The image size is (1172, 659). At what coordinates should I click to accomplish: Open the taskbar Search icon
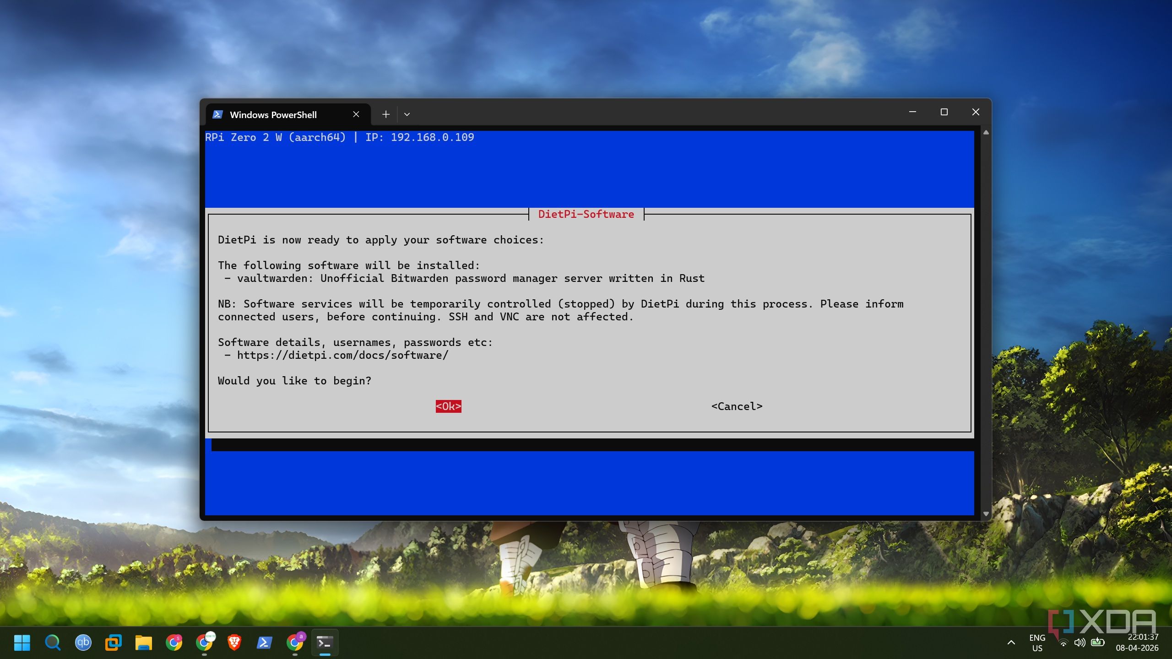53,643
